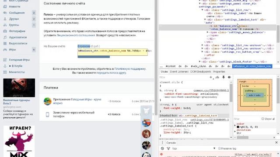Expand the computed color property
This screenshot has height=157, width=280.
click(x=235, y=125)
